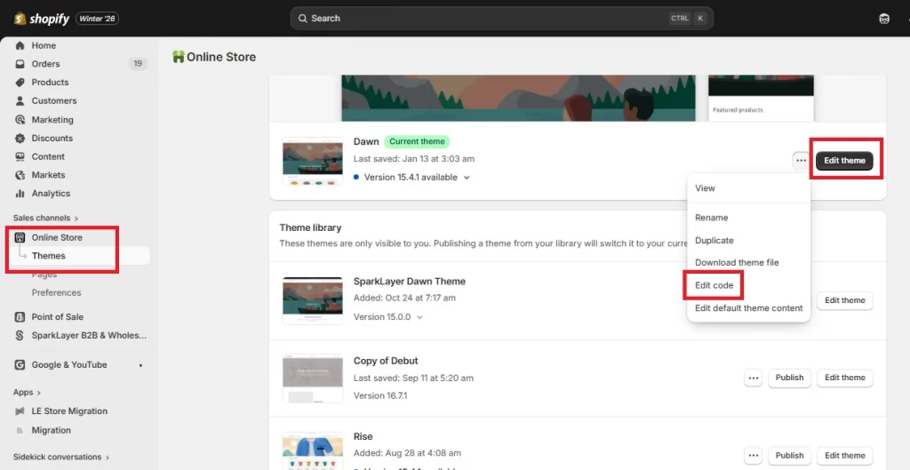Screen dimensions: 910x470
Task: Open three-dot menu for Copy of Debut
Action: [754, 378]
